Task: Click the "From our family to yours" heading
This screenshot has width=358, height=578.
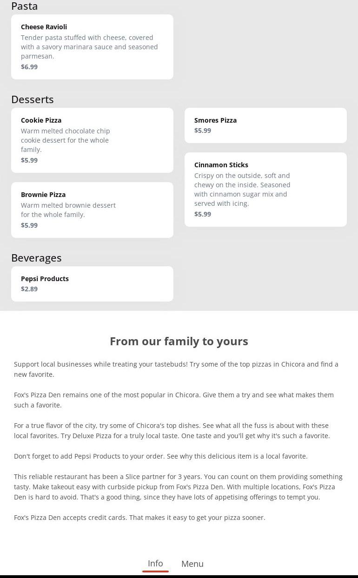Action: coord(179,341)
